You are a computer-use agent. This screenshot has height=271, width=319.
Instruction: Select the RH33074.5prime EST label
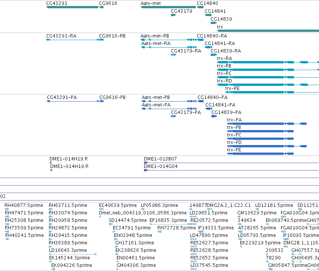coord(68,213)
